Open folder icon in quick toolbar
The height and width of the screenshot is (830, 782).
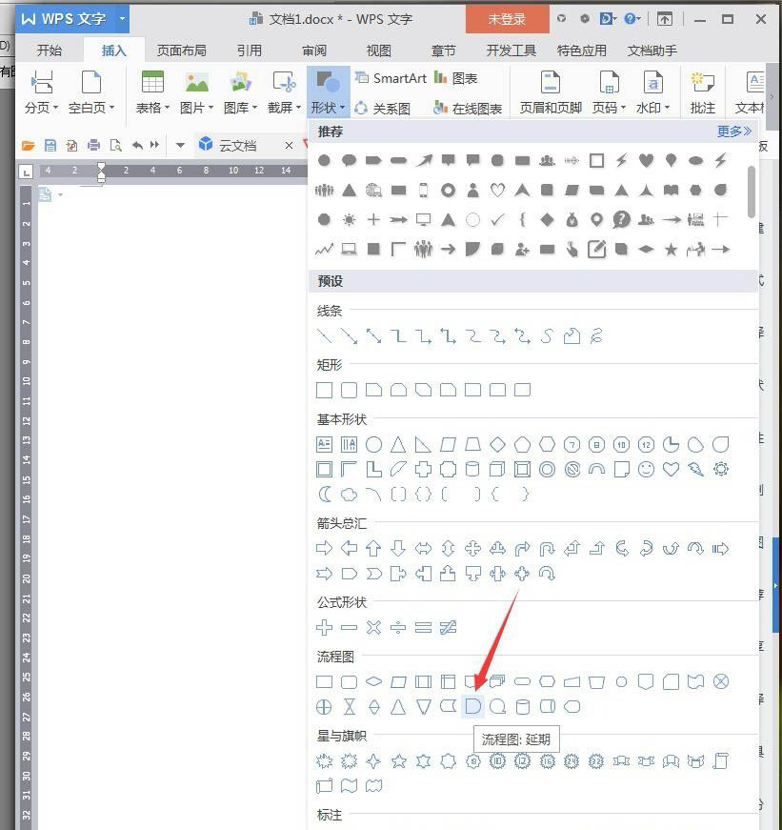(x=29, y=145)
